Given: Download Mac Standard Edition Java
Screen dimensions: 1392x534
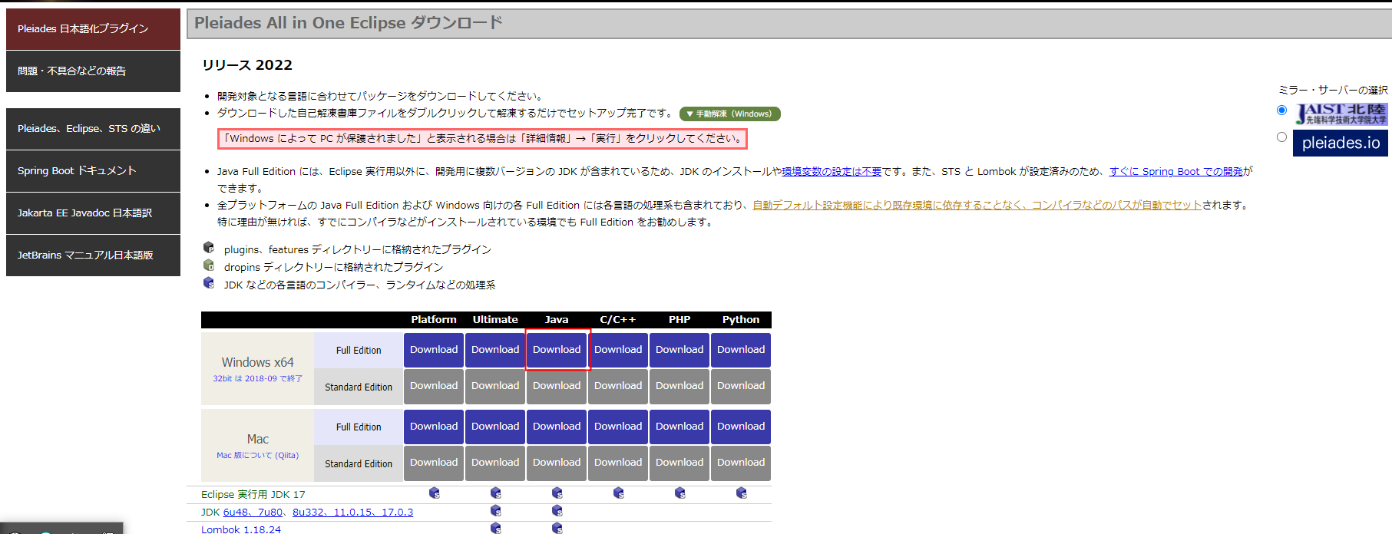Looking at the screenshot, I should [557, 463].
